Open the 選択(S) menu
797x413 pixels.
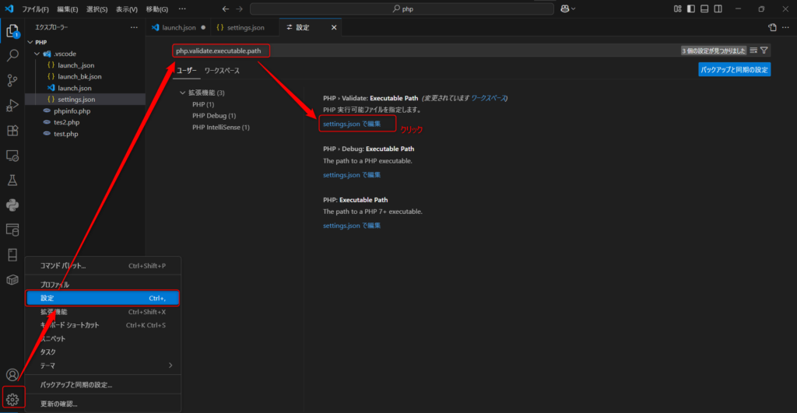[x=97, y=9]
